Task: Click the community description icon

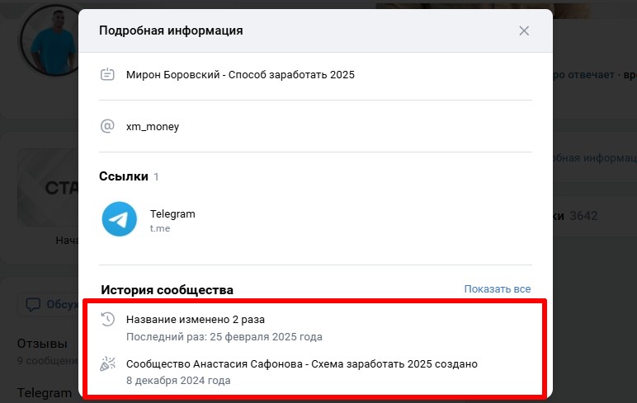Action: (x=107, y=75)
